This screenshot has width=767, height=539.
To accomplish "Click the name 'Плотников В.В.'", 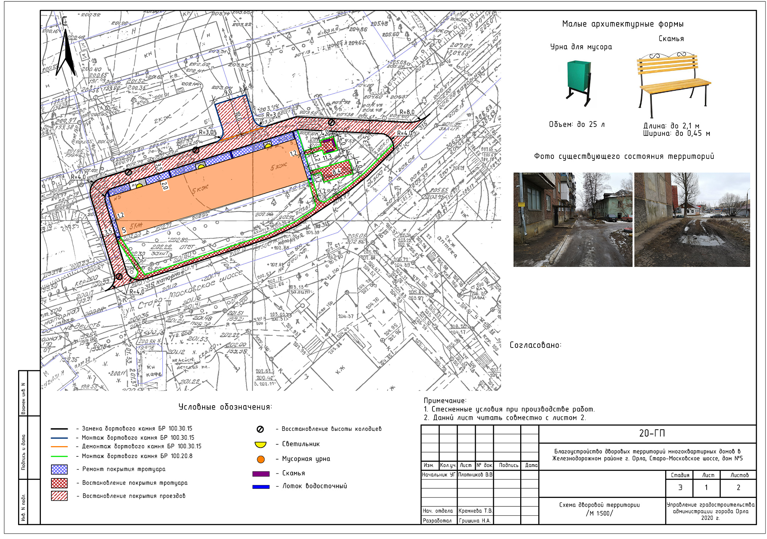I will 475,475.
